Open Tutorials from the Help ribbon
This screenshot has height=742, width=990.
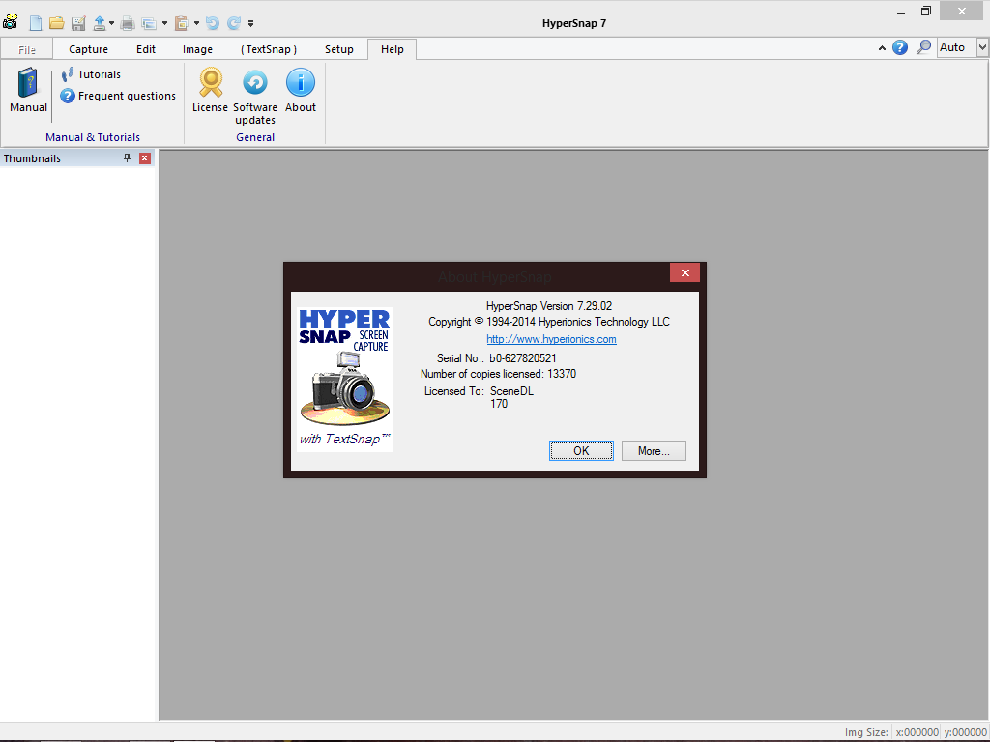(91, 74)
